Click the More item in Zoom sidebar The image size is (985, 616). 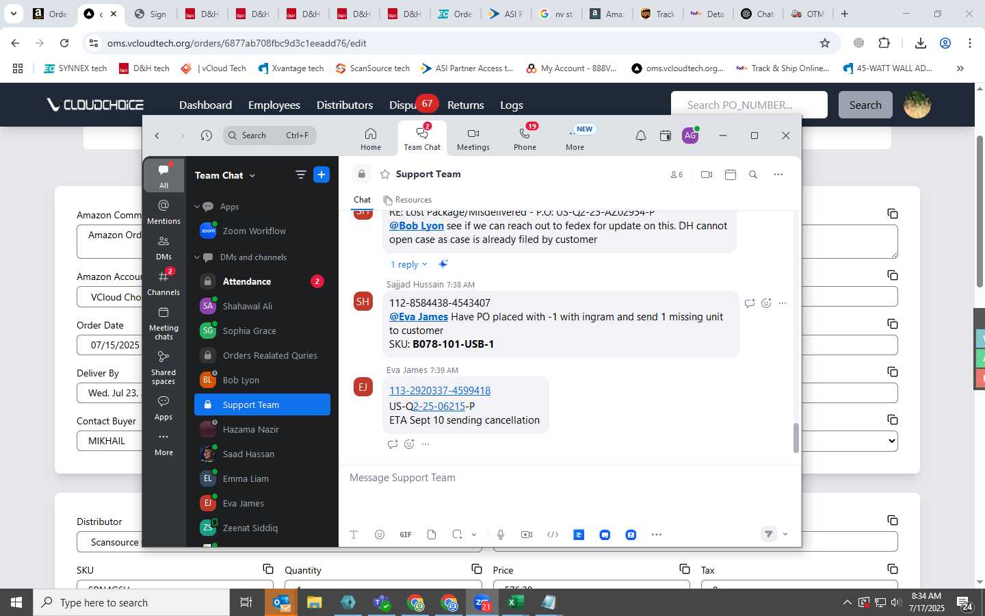[x=163, y=444]
